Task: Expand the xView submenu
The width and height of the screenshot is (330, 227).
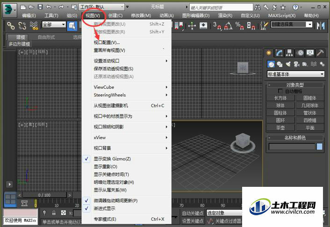Action: coord(126,138)
